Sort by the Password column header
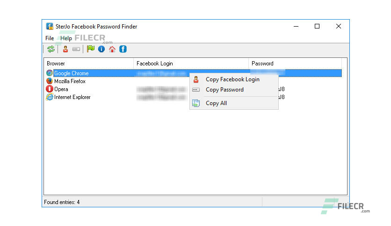This screenshot has height=226, width=391. [x=295, y=64]
